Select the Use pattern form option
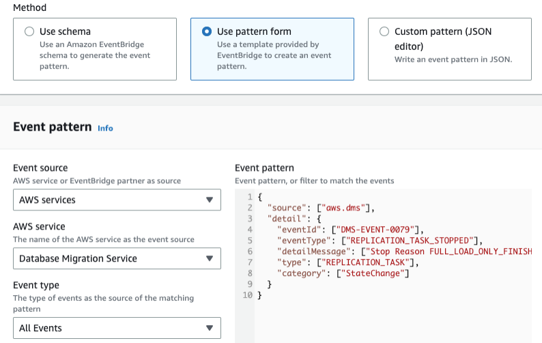 tap(206, 31)
